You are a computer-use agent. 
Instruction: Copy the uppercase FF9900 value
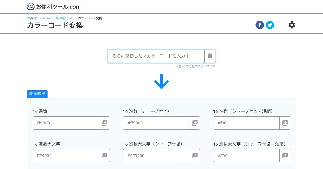tap(104, 156)
